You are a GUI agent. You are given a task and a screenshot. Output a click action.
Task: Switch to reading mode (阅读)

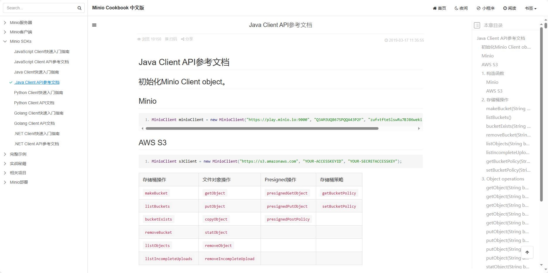tap(510, 8)
